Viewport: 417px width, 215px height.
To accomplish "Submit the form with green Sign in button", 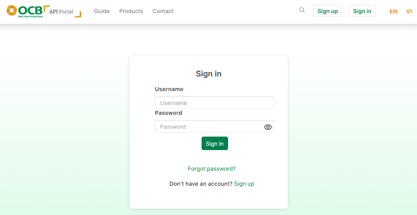I will pyautogui.click(x=215, y=144).
